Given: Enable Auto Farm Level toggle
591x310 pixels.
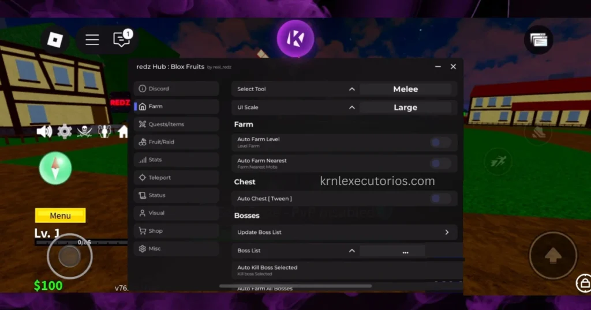Looking at the screenshot, I should click(x=440, y=142).
